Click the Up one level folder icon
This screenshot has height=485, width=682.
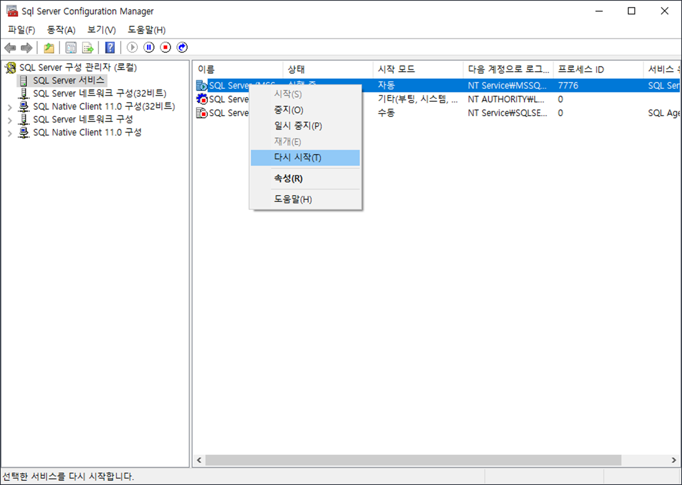point(49,47)
